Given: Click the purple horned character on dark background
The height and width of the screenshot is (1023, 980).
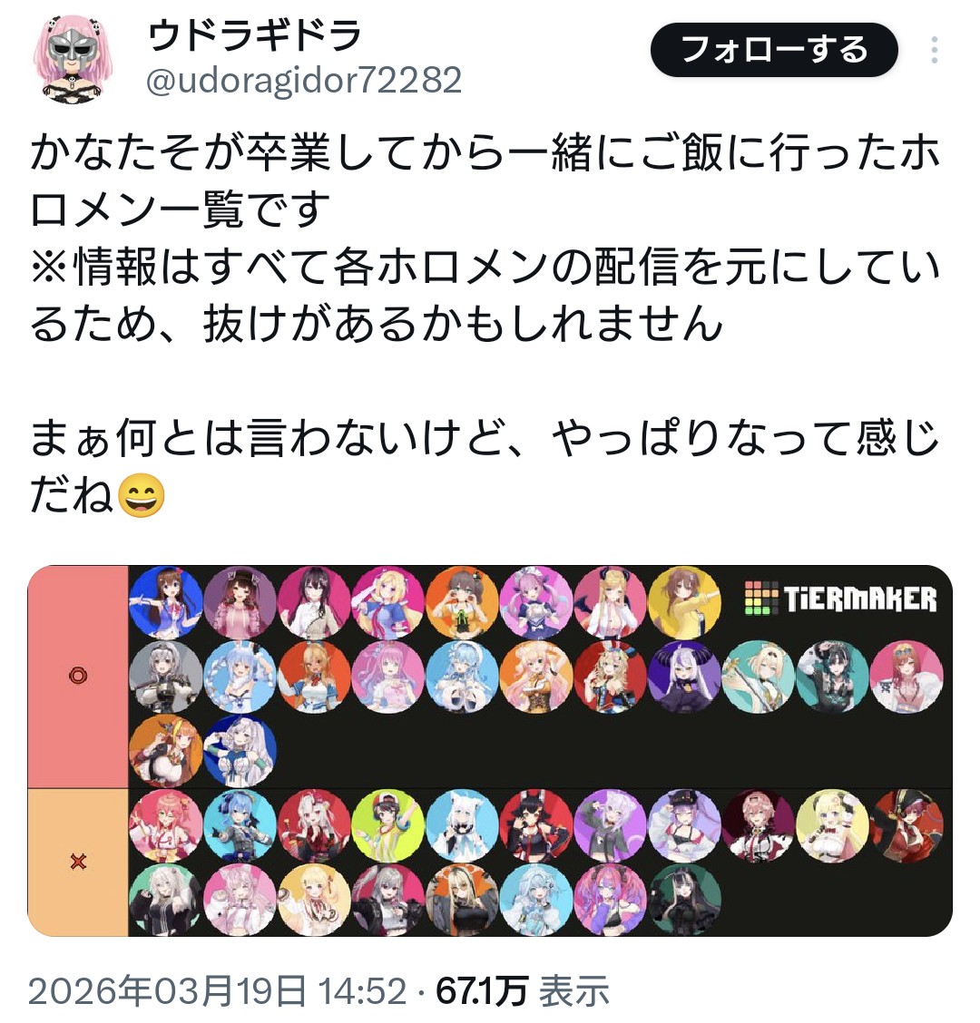Looking at the screenshot, I should point(684,677).
